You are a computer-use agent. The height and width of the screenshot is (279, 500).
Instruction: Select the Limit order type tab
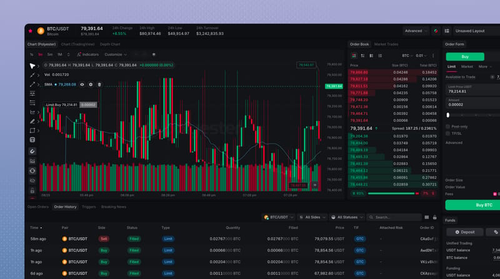pos(451,67)
